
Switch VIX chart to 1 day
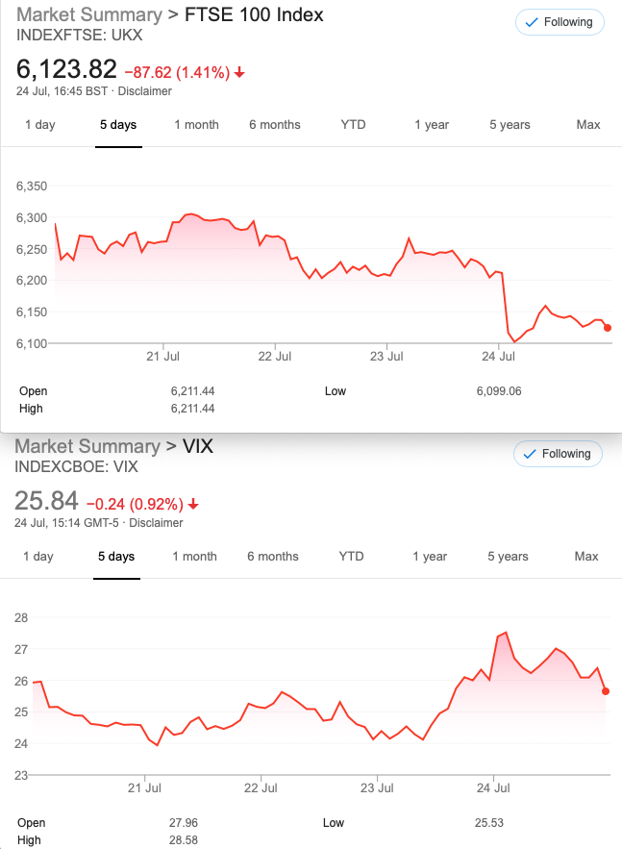(x=37, y=556)
